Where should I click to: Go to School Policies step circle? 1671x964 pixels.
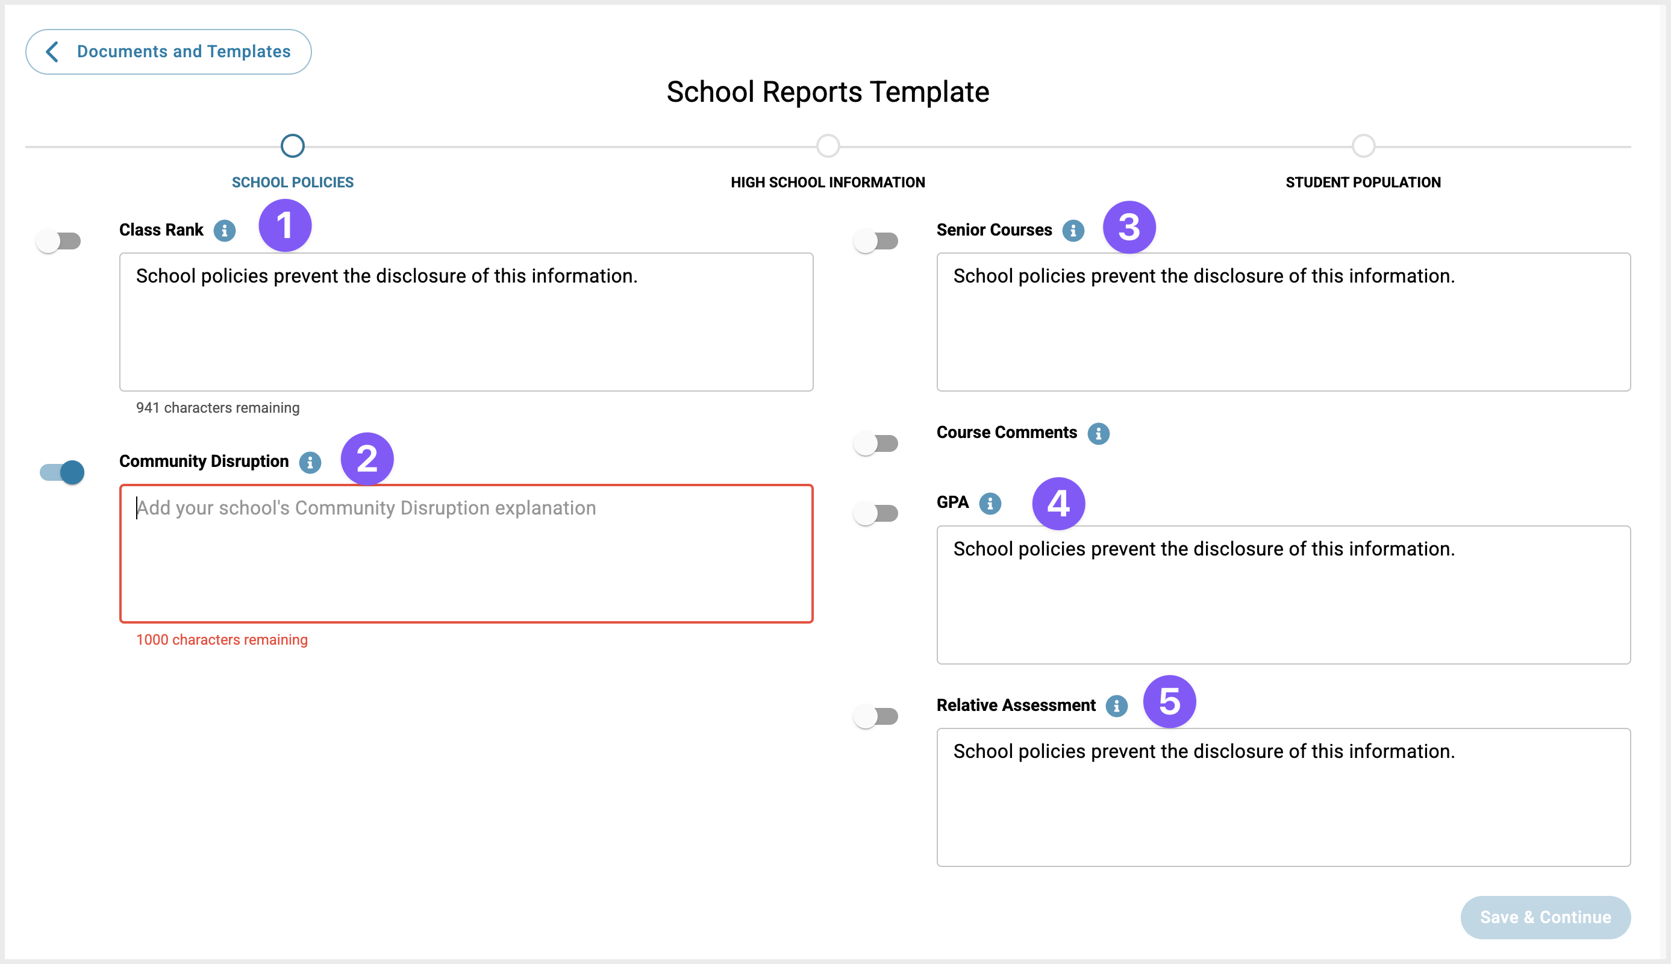coord(293,146)
